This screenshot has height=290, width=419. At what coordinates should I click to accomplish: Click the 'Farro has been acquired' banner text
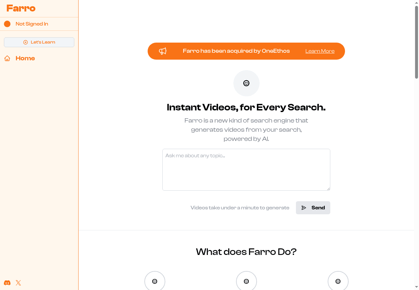point(236,51)
